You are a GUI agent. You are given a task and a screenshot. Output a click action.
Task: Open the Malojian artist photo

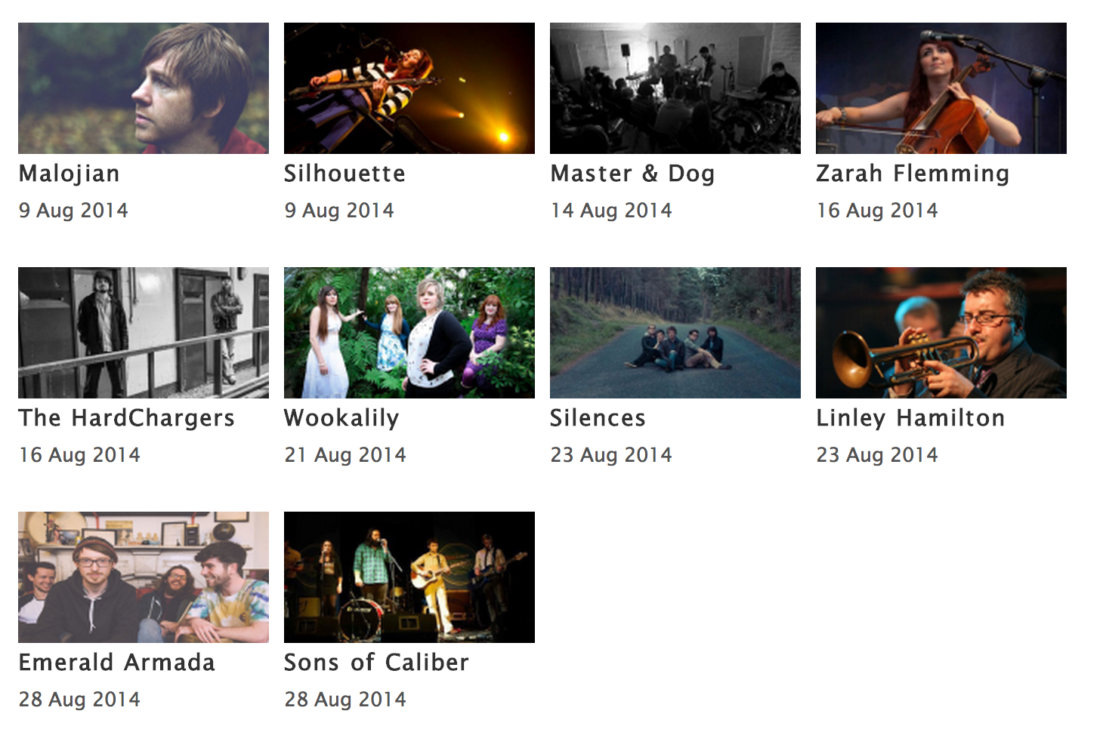[x=144, y=88]
